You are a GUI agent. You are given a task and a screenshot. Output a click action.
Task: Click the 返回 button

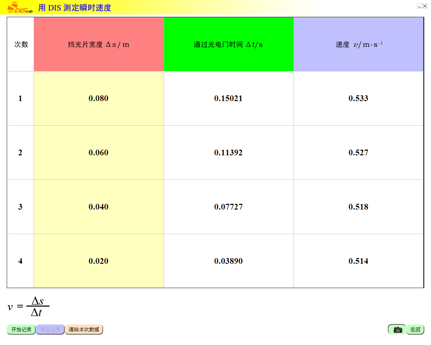coord(415,330)
